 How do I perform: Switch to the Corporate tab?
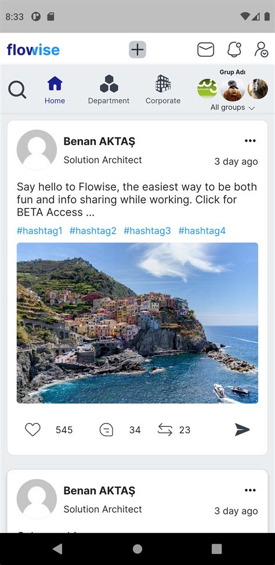coord(163,90)
